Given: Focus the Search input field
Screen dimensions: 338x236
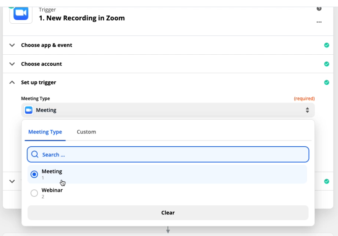Looking at the screenshot, I should tap(168, 154).
